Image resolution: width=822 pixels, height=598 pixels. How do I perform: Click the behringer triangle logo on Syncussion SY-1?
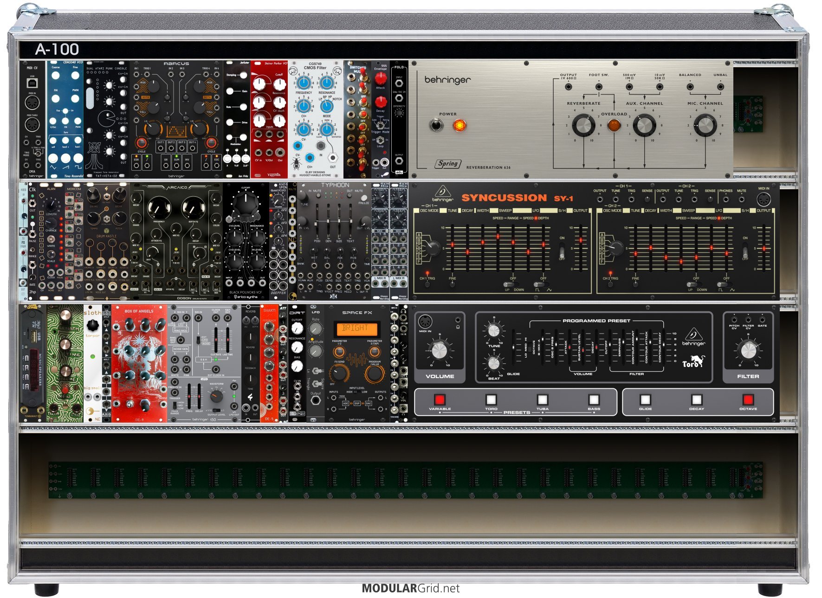[x=442, y=192]
